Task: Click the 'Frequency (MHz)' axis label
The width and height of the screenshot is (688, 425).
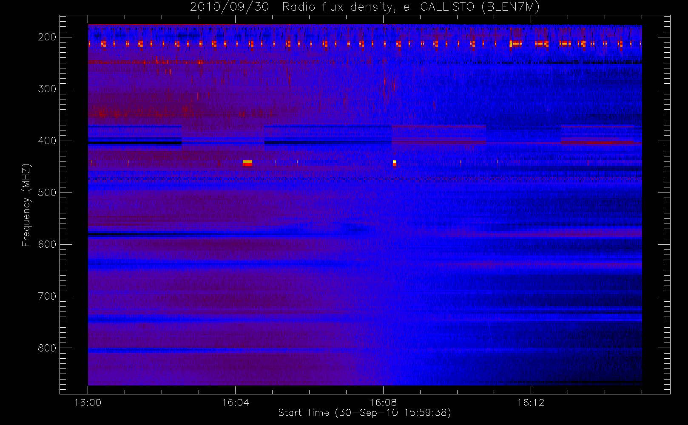Action: pos(26,205)
